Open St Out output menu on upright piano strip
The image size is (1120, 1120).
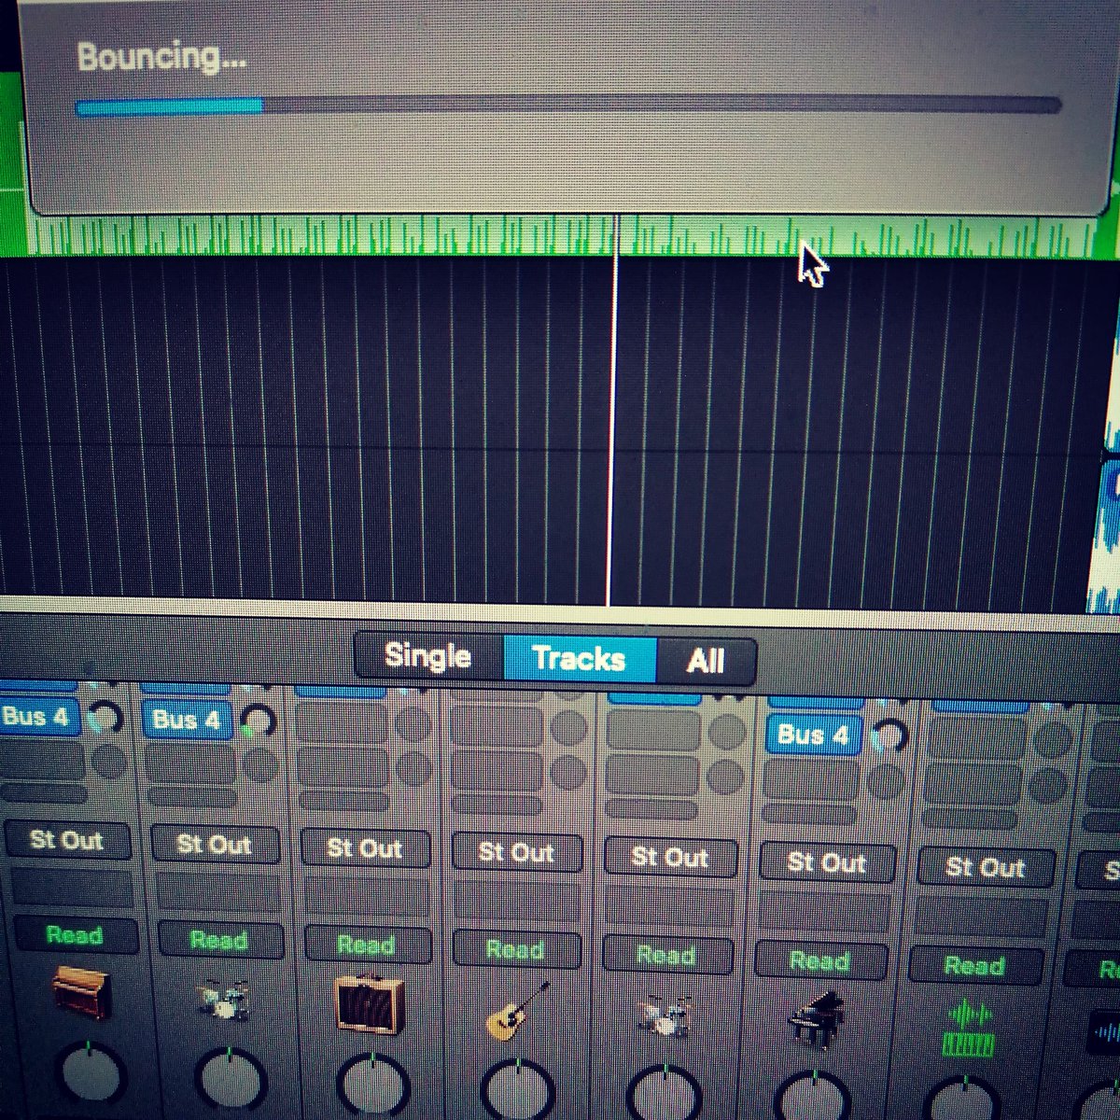[66, 840]
